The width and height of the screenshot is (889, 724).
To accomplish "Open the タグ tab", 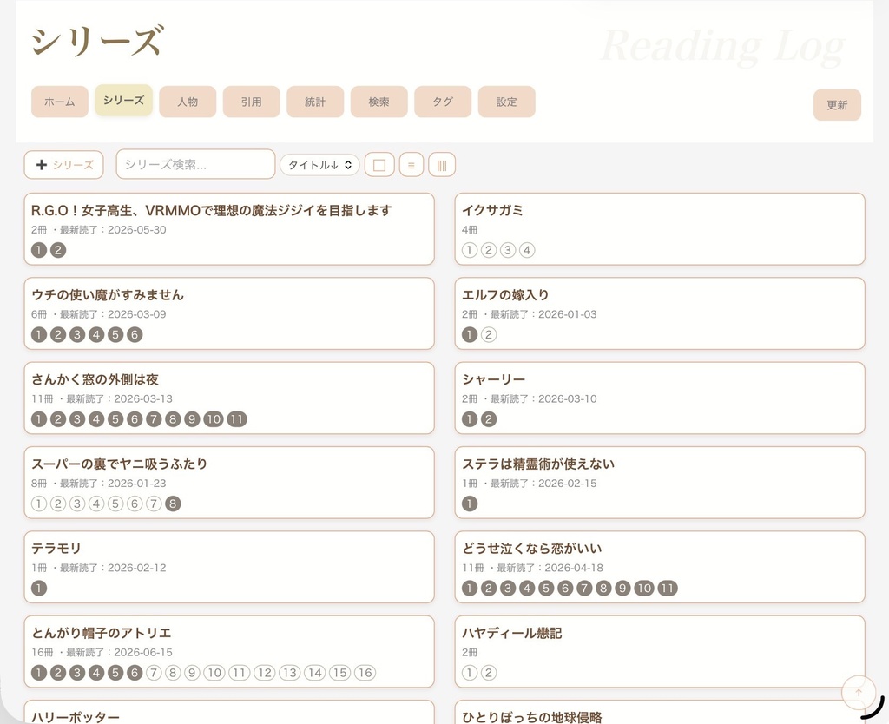I will (443, 102).
